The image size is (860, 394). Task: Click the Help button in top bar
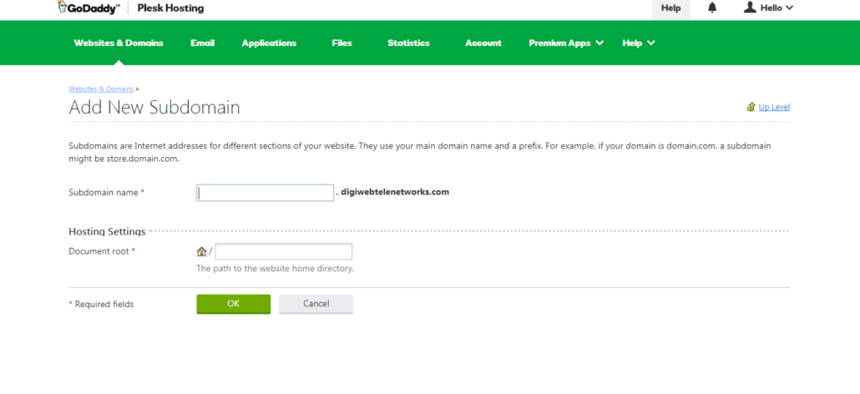pyautogui.click(x=670, y=8)
